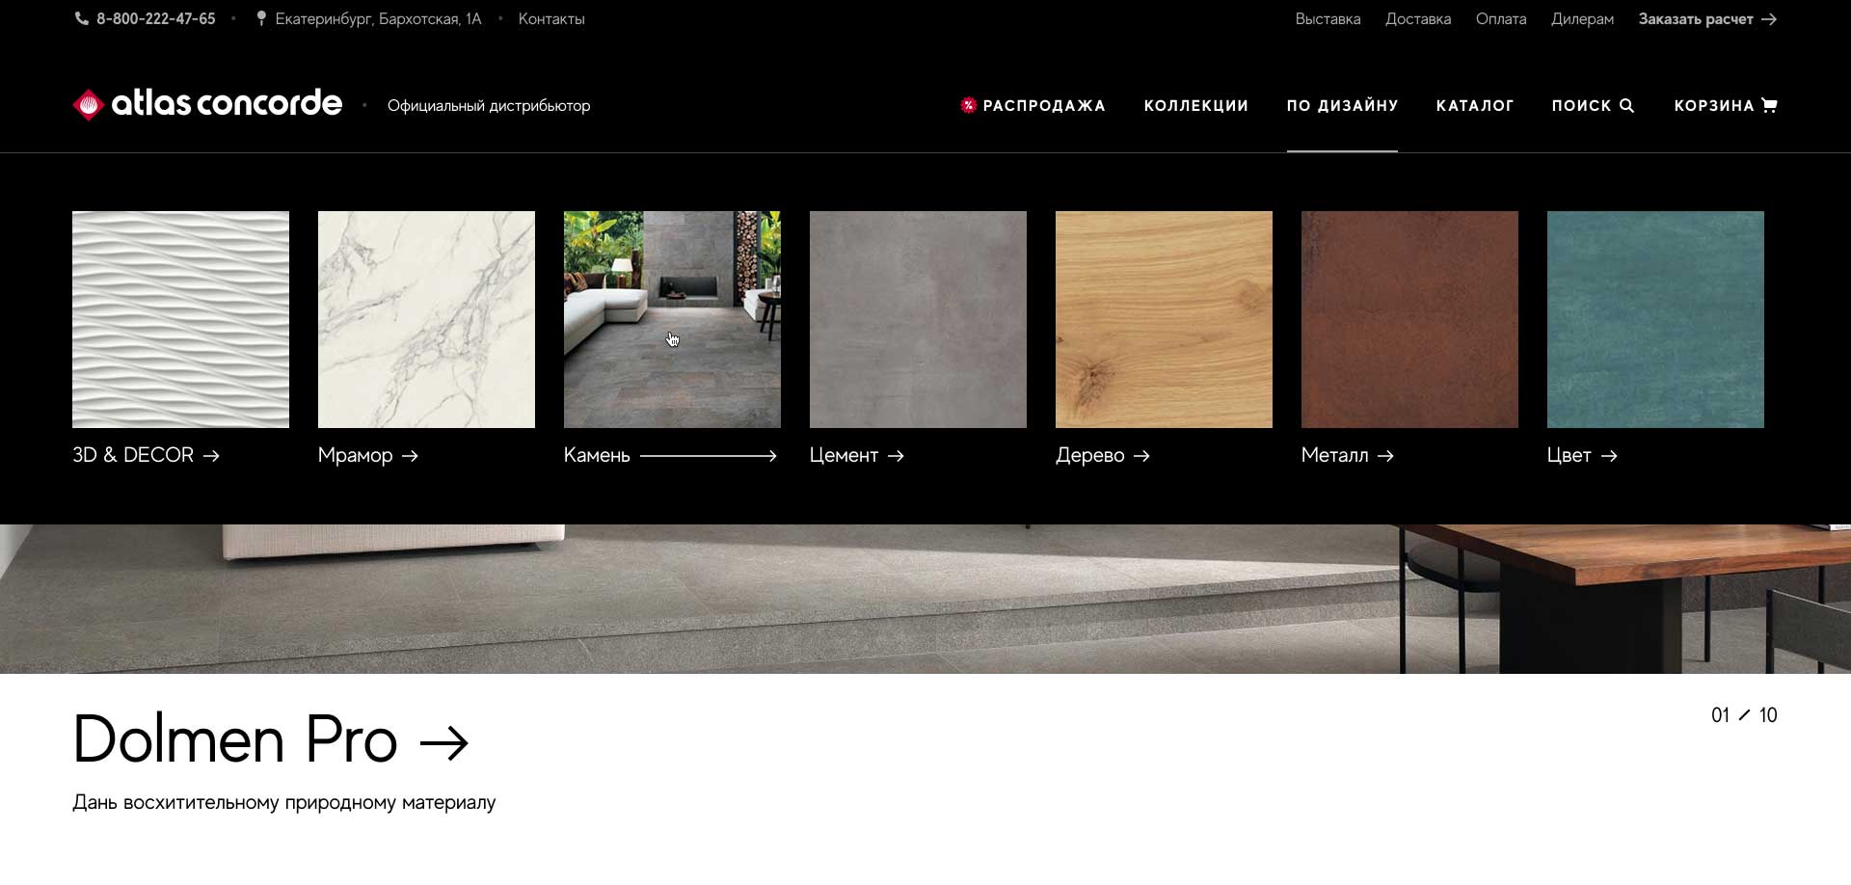Click arrow beside Цвет label

[1609, 456]
